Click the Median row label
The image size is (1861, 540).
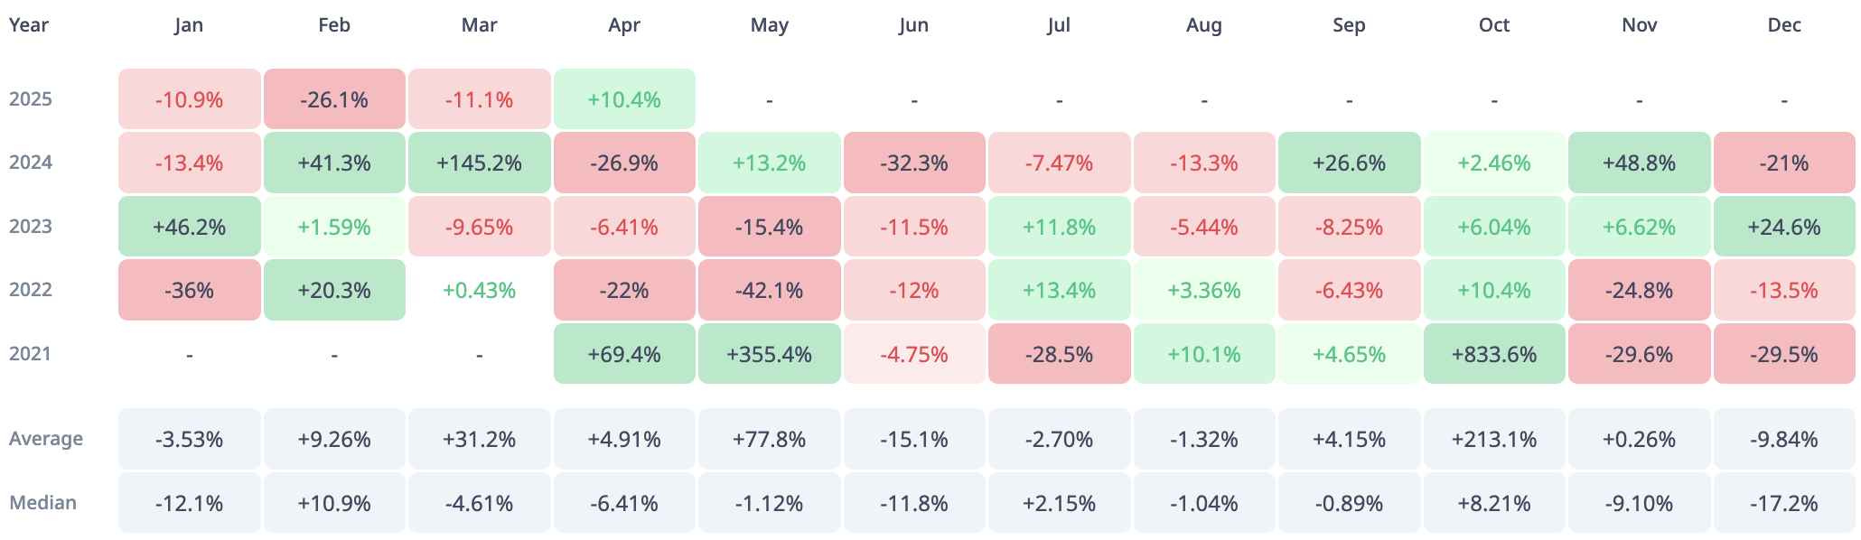click(43, 503)
